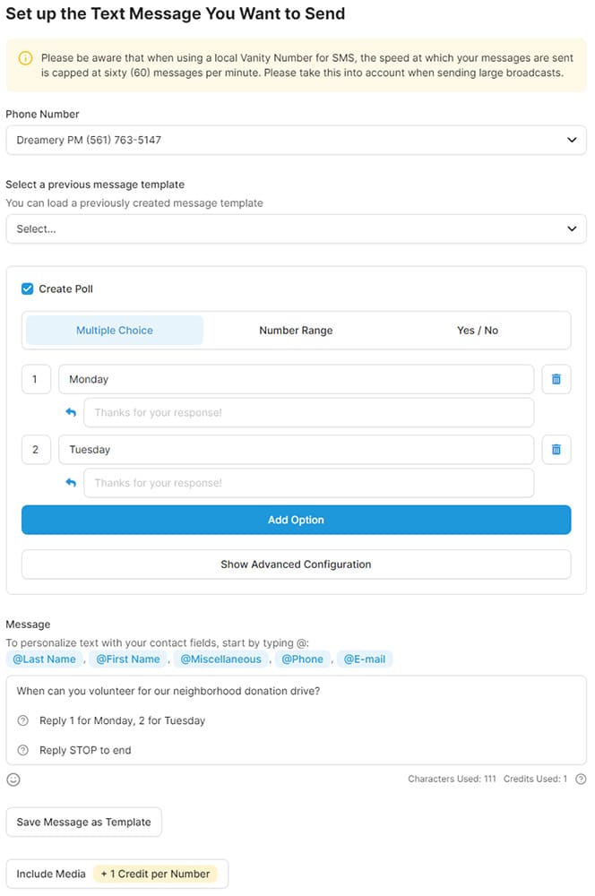Click the reply arrow under Monday
Screen dimensions: 595x896
[71, 413]
